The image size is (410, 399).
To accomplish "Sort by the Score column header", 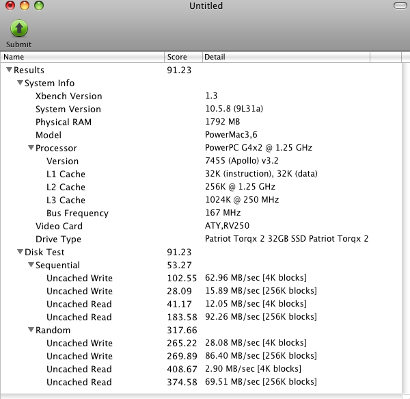I will point(183,57).
